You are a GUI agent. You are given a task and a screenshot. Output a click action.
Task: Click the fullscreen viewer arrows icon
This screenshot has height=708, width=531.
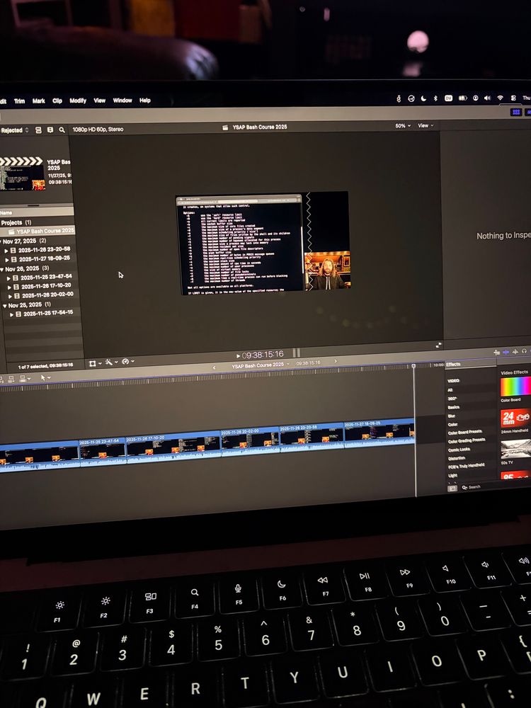coord(438,345)
